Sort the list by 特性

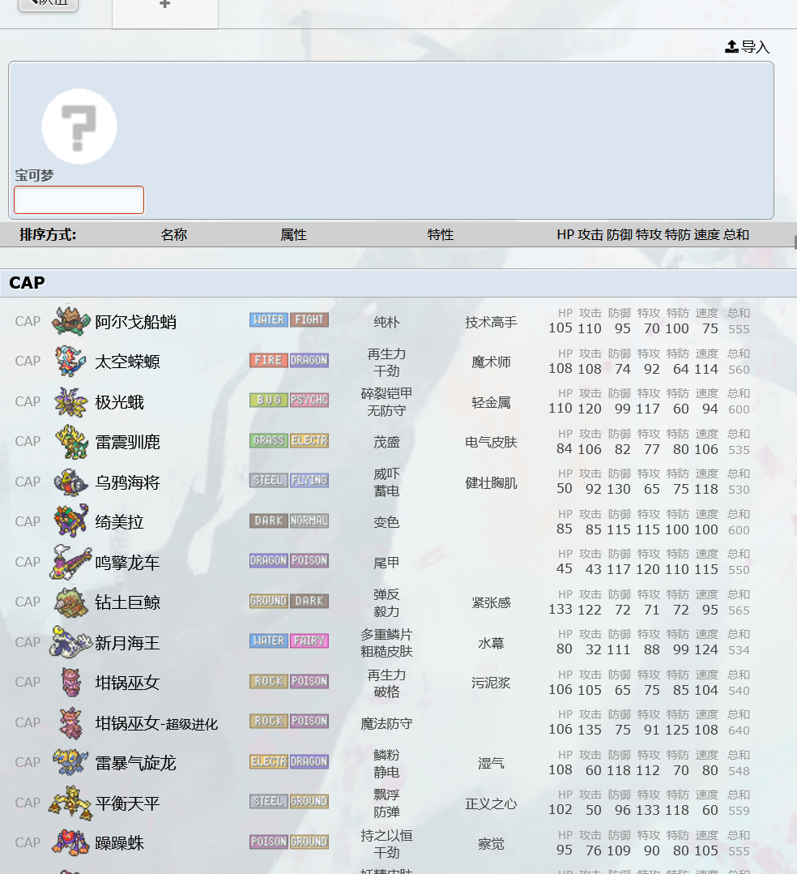click(x=440, y=234)
